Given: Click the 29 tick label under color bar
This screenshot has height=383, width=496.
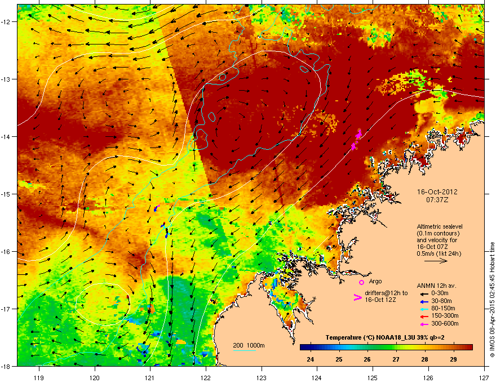Looking at the screenshot, I should [453, 359].
